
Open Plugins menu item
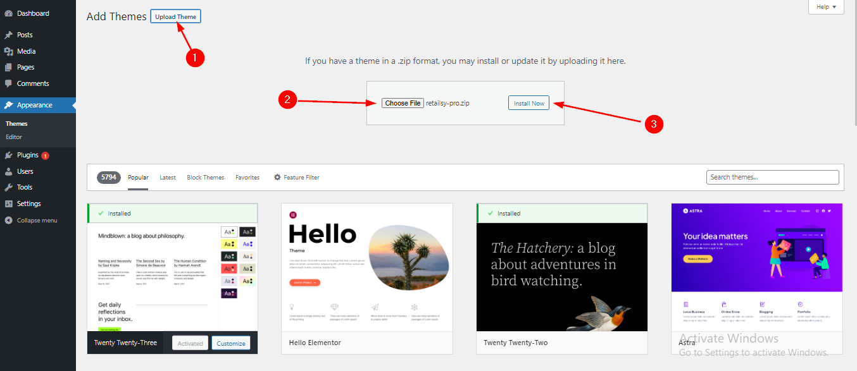(38, 155)
